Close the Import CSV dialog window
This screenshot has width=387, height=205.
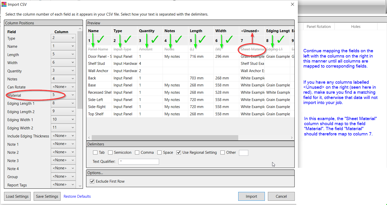tap(293, 4)
